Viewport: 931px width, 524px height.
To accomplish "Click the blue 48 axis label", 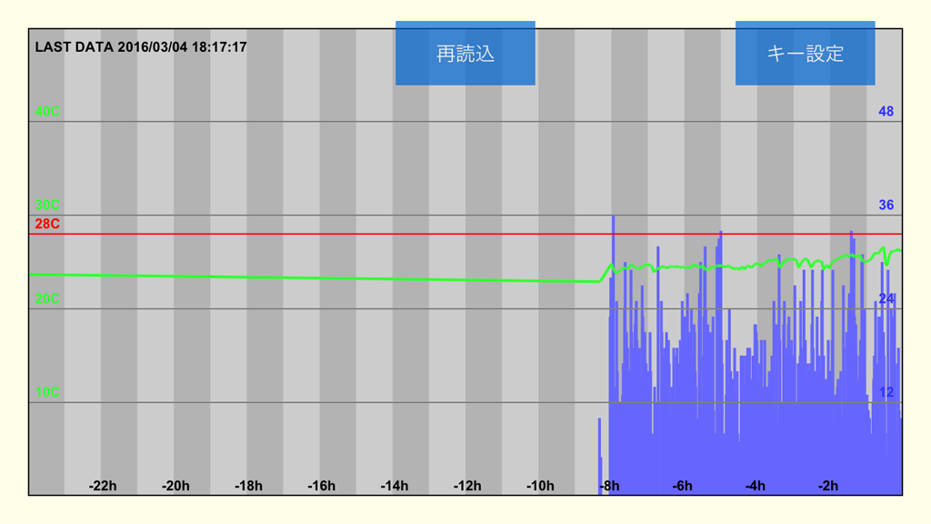I will pos(886,111).
